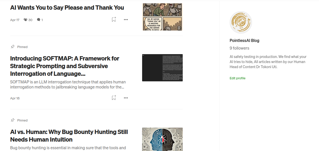The width and height of the screenshot is (319, 151).
Task: Click the Apr 18 date of SOFTMAP post
Action: pyautogui.click(x=15, y=98)
